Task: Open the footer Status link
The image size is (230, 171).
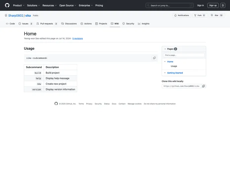Action: [x=107, y=104]
